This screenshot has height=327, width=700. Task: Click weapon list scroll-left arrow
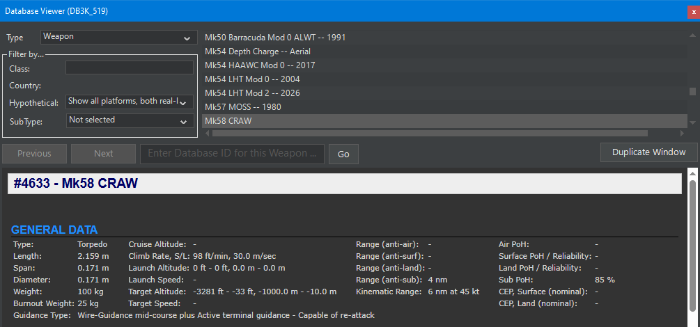[x=206, y=133]
